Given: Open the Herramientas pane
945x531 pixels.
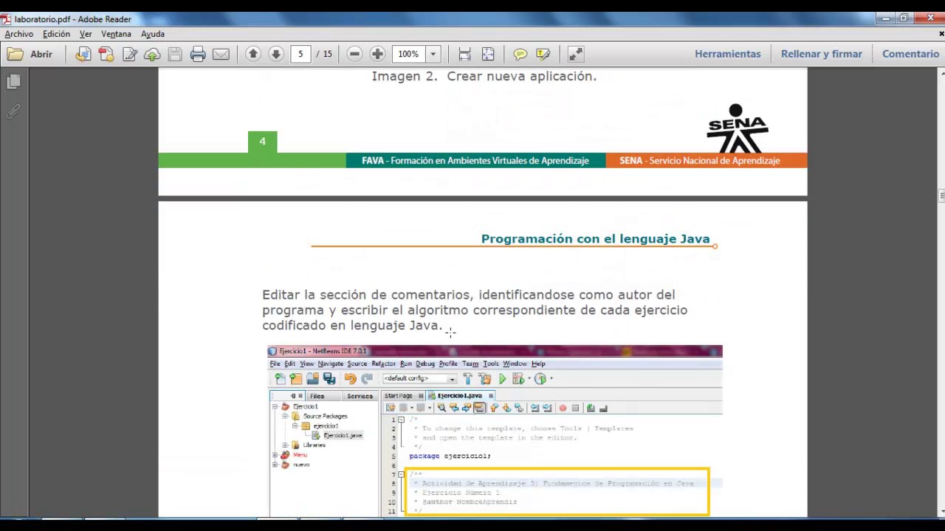Looking at the screenshot, I should (x=727, y=54).
